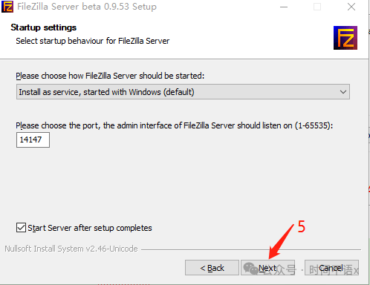370x285 pixels.
Task: Click the greyed-out maximize window icon
Action: click(317, 7)
